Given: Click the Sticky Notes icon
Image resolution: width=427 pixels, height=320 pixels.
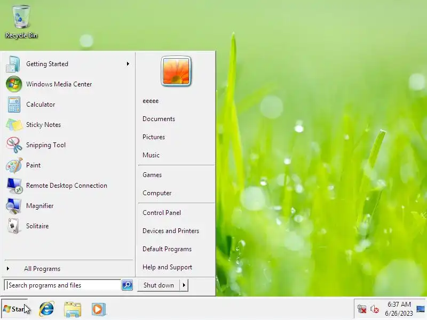Looking at the screenshot, I should (14, 125).
